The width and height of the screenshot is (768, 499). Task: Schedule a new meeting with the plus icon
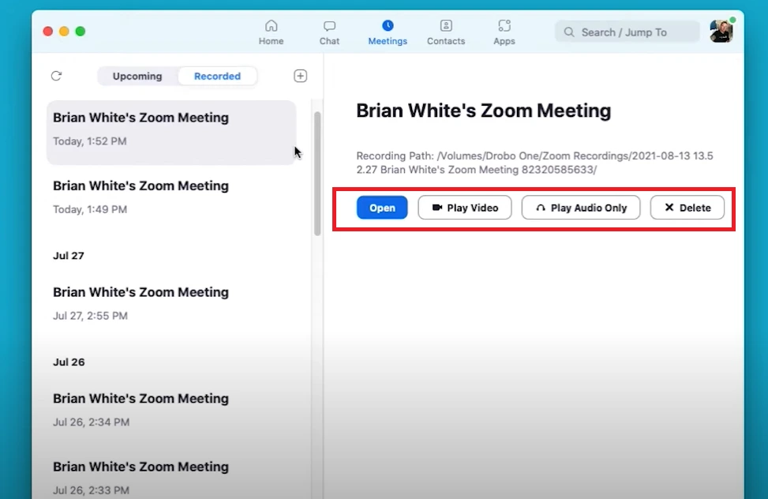(x=300, y=76)
